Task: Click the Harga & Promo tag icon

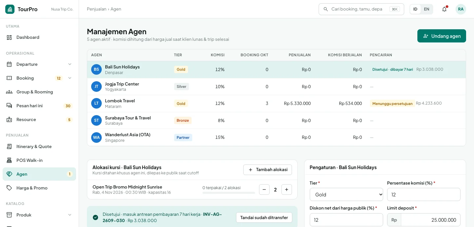Action: point(9,188)
